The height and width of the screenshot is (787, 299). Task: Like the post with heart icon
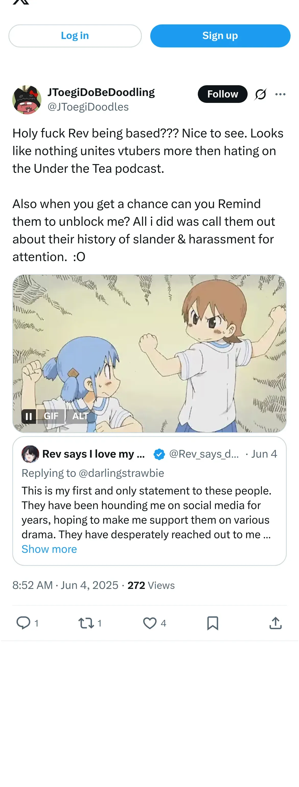click(x=150, y=623)
